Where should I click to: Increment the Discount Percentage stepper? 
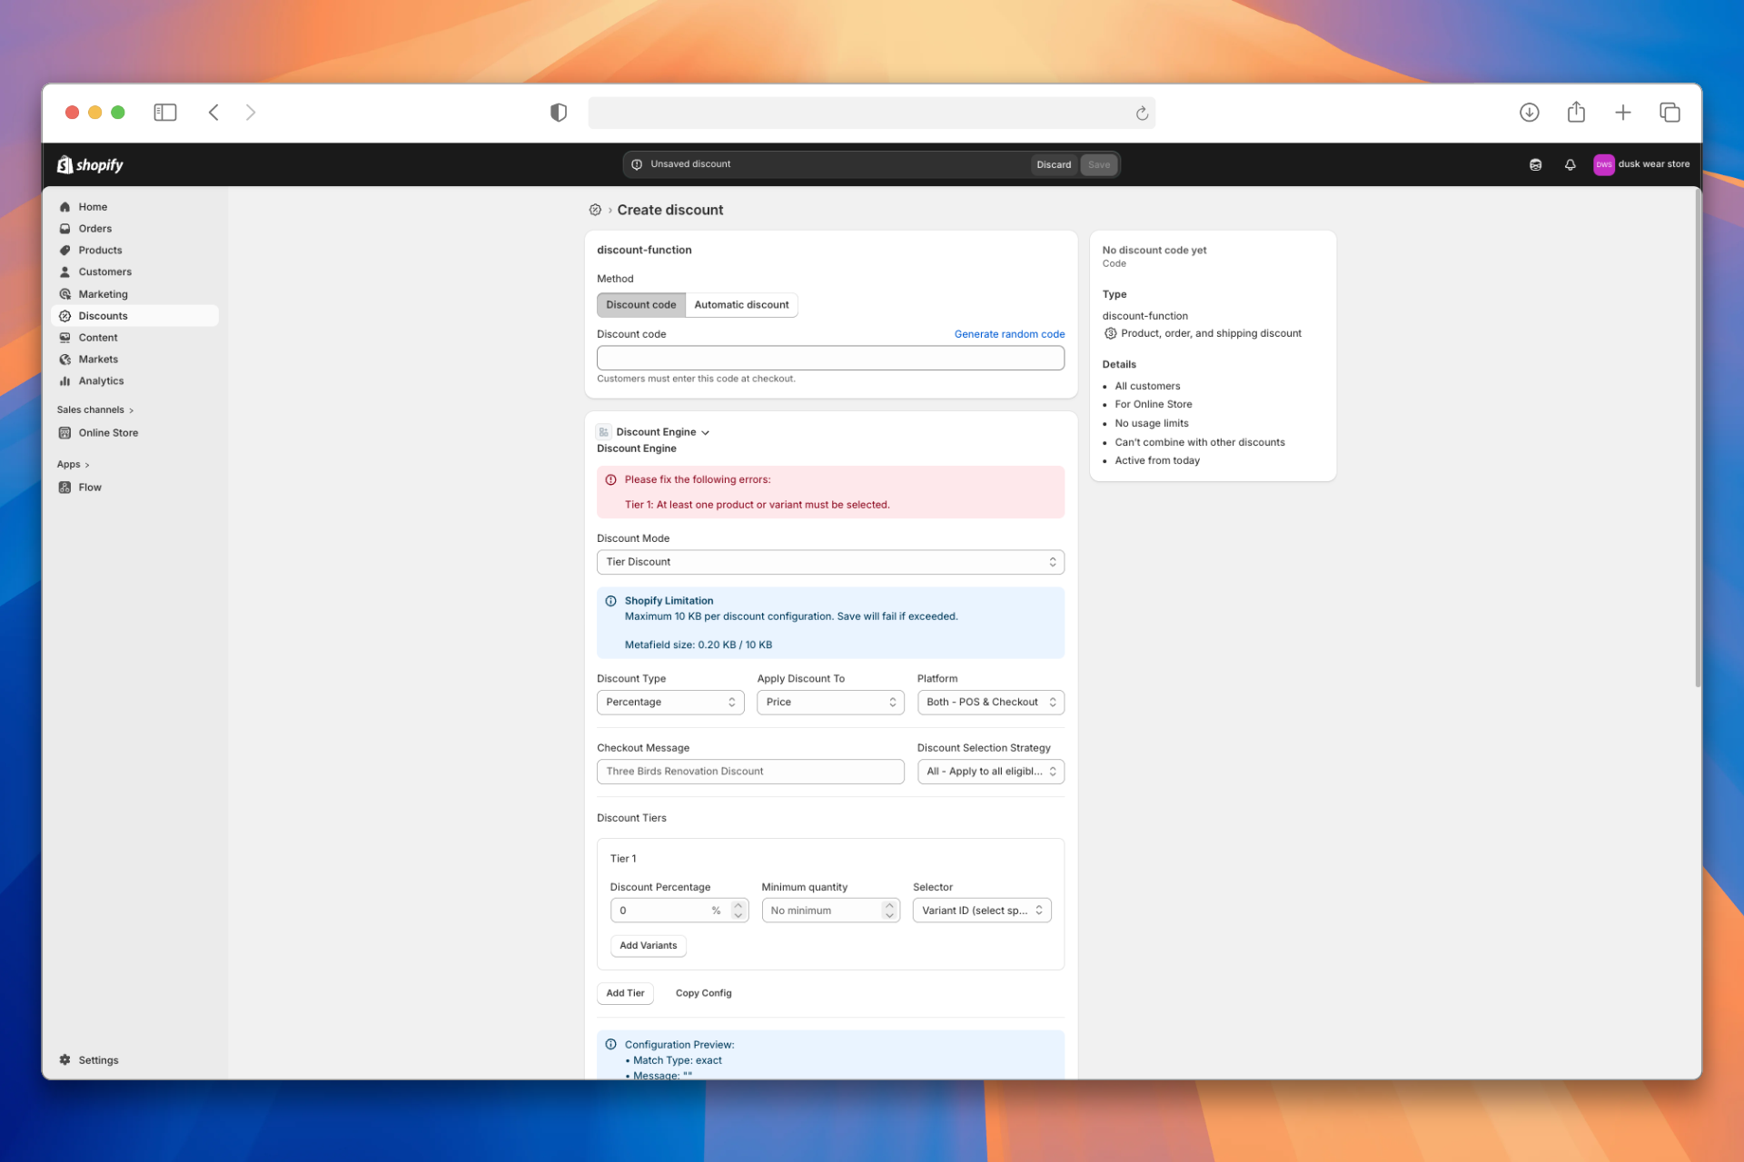pyautogui.click(x=738, y=905)
